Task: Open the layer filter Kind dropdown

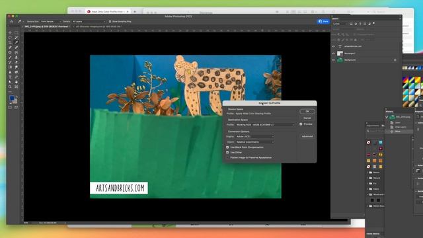Action: coord(340,24)
